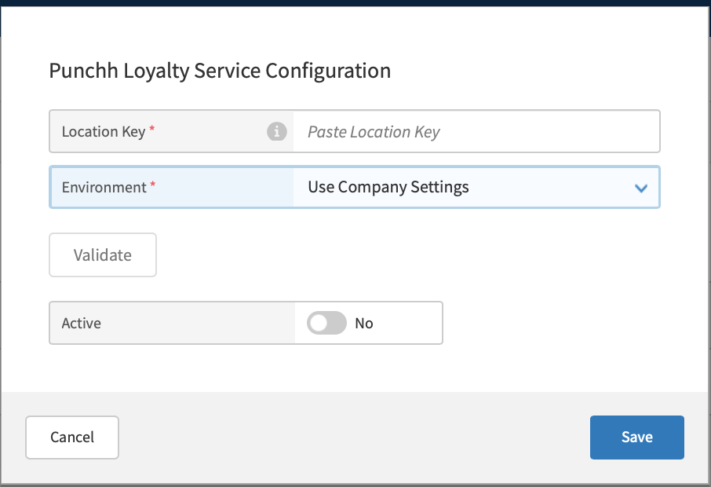Click the Location Key field label
The width and height of the screenshot is (711, 487).
(103, 131)
